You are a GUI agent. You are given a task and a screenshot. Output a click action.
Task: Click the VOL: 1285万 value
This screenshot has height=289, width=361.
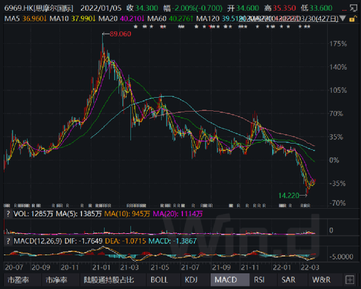pos(33,214)
